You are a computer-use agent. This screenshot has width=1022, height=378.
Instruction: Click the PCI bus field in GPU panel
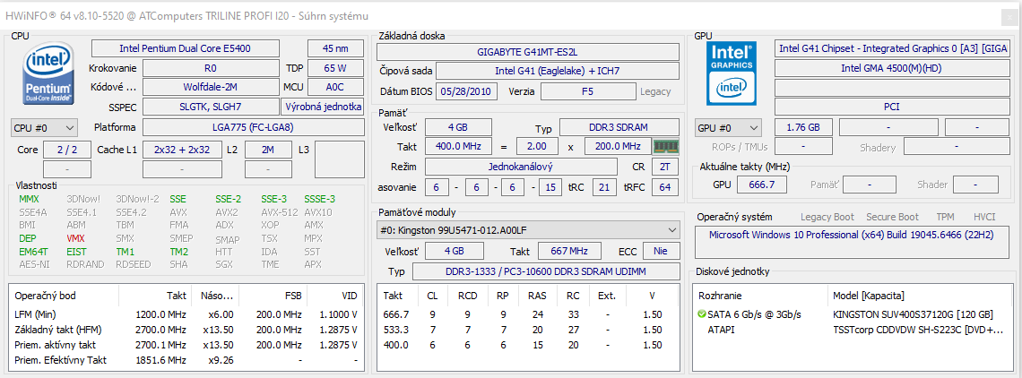892,107
